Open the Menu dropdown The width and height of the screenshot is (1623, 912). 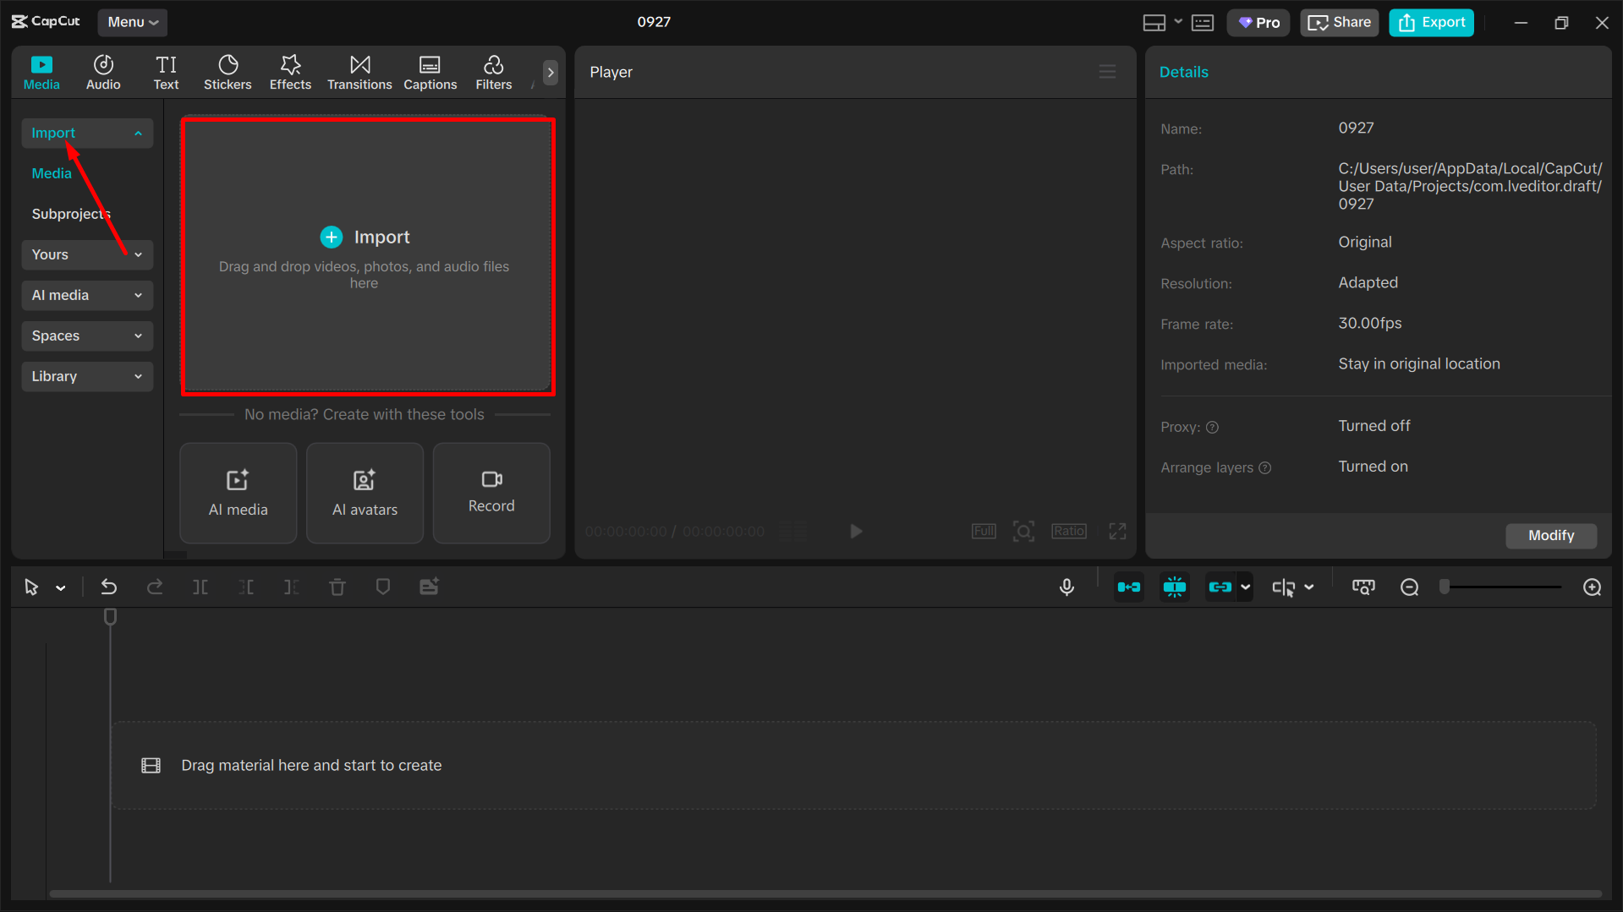pos(132,22)
